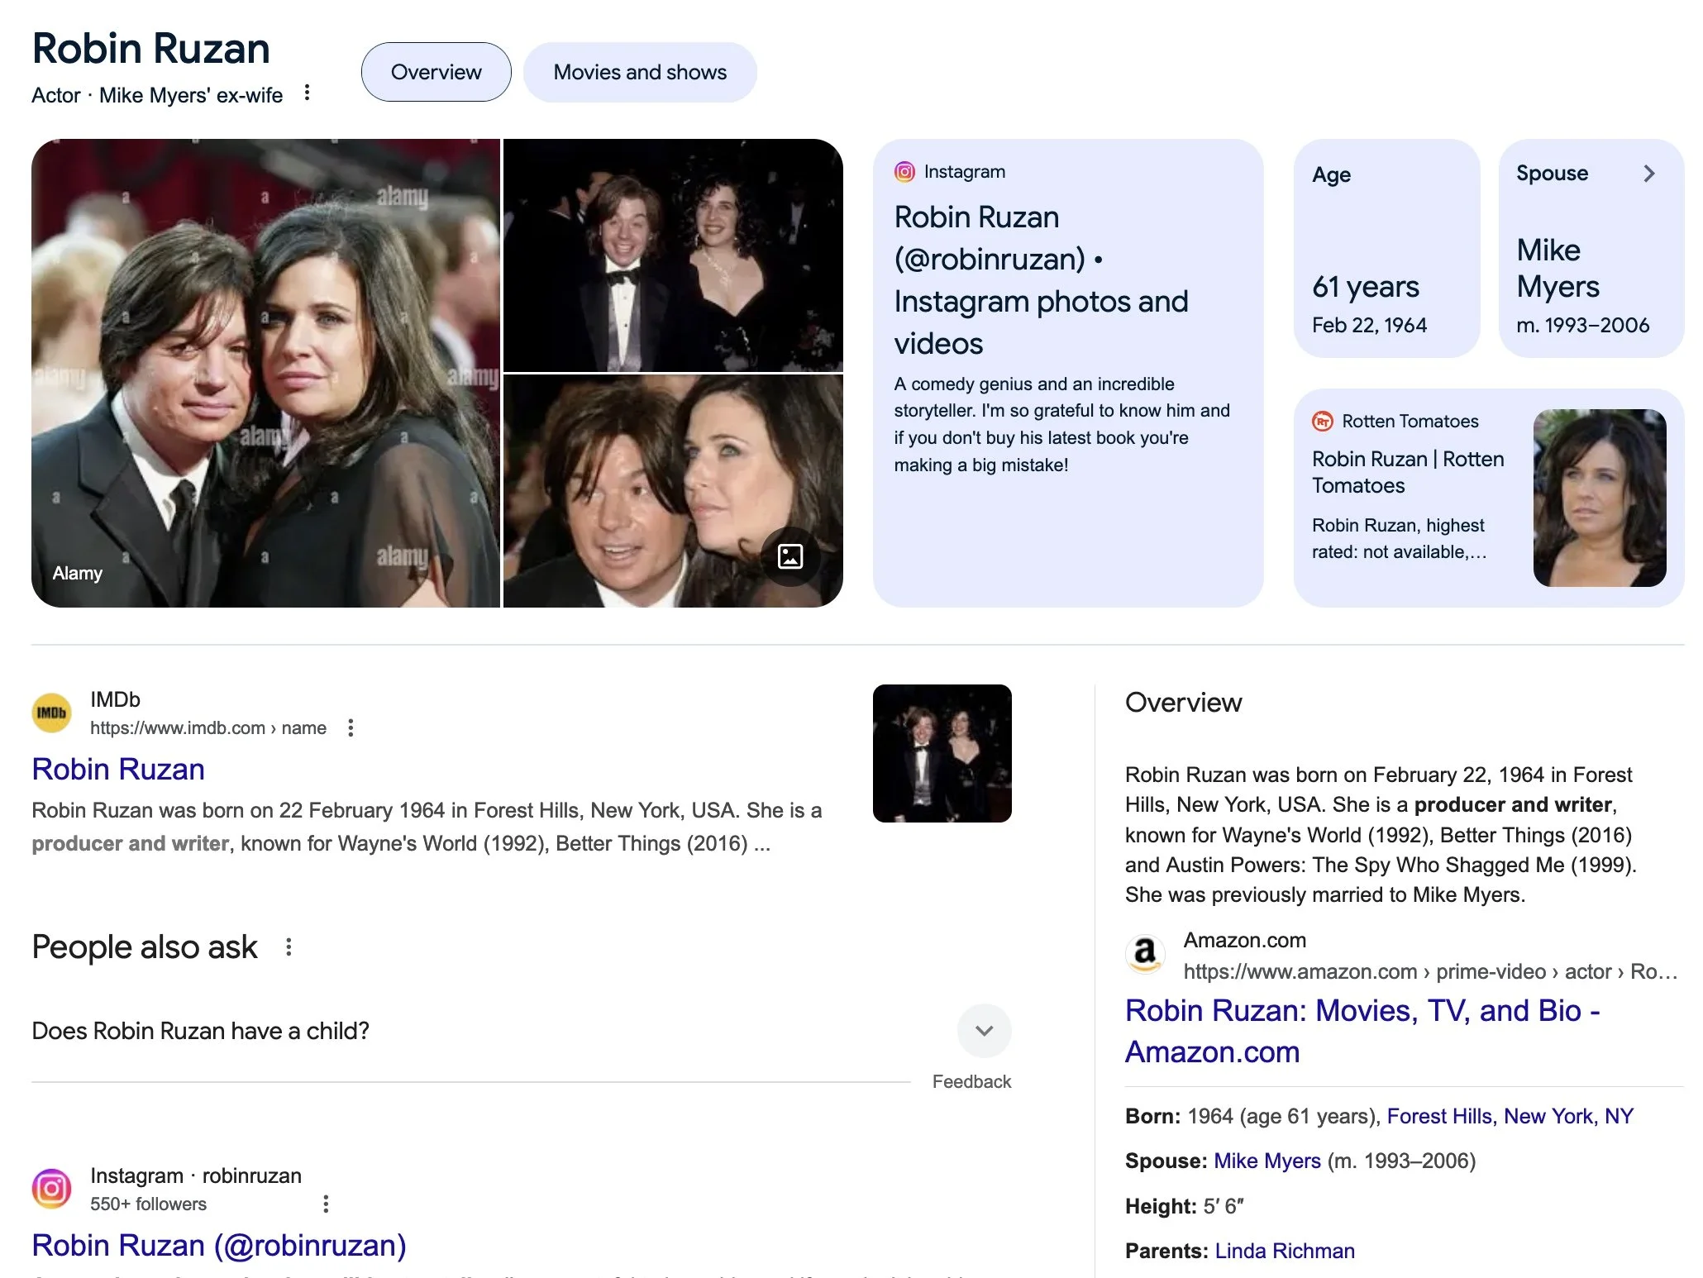The image size is (1703, 1278).
Task: Open Instagram result three-dot options
Action: [326, 1204]
